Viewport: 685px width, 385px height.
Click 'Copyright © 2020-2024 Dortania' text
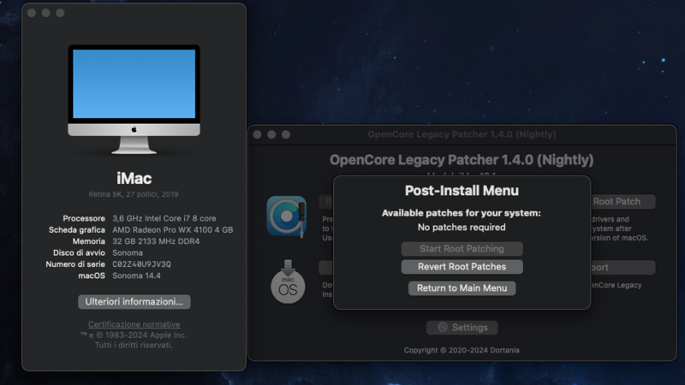click(462, 350)
